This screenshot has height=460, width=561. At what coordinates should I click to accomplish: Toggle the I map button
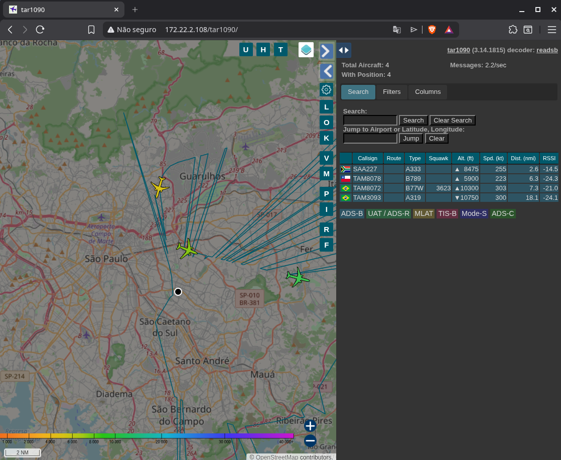tap(326, 209)
